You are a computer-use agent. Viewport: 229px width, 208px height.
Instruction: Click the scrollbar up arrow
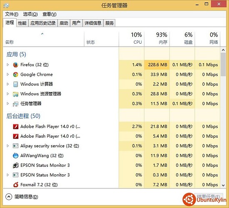[223, 50]
